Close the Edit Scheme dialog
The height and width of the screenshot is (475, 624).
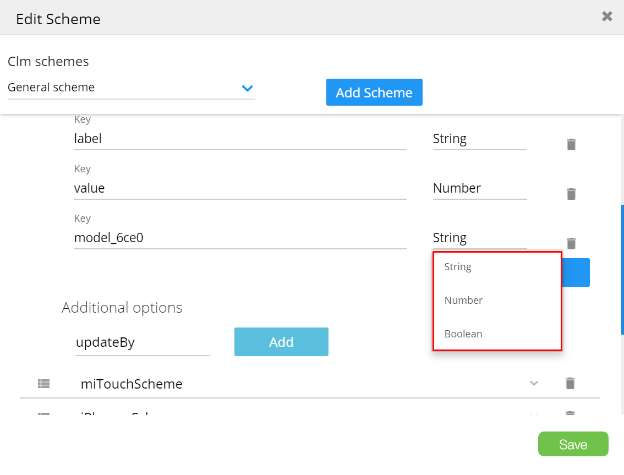coord(607,17)
